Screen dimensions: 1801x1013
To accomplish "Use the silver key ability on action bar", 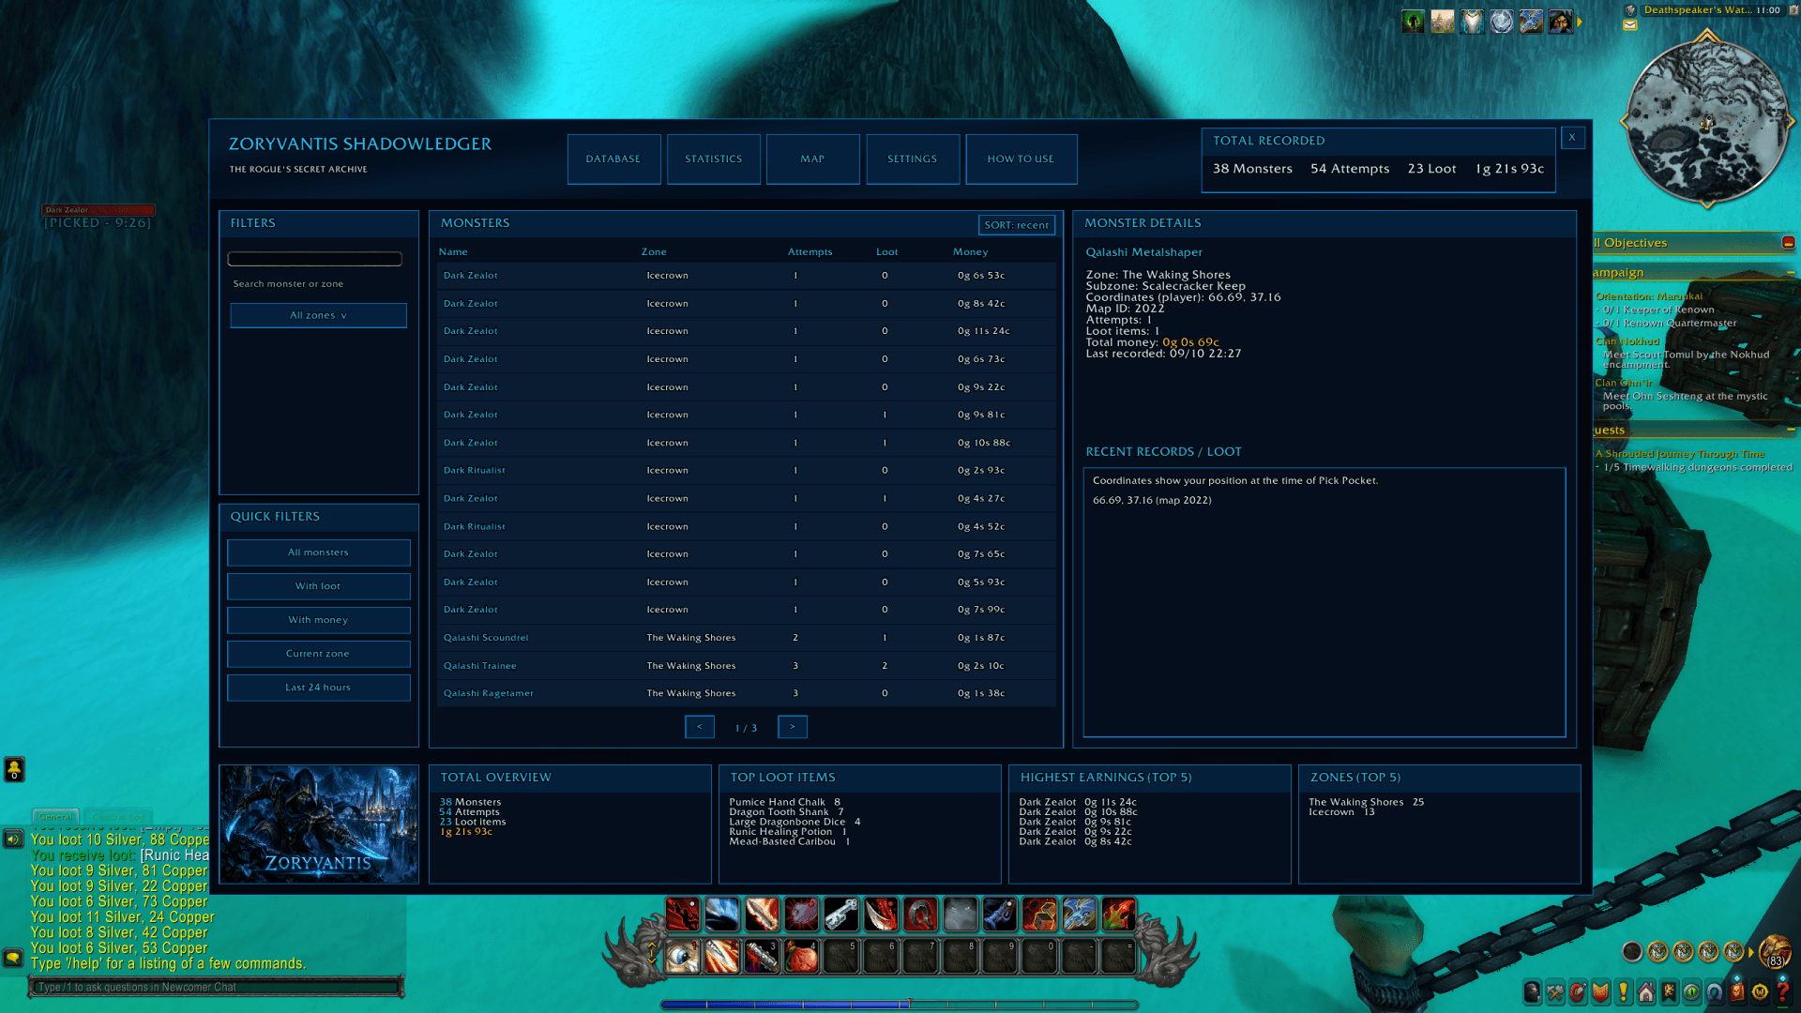I will click(841, 914).
